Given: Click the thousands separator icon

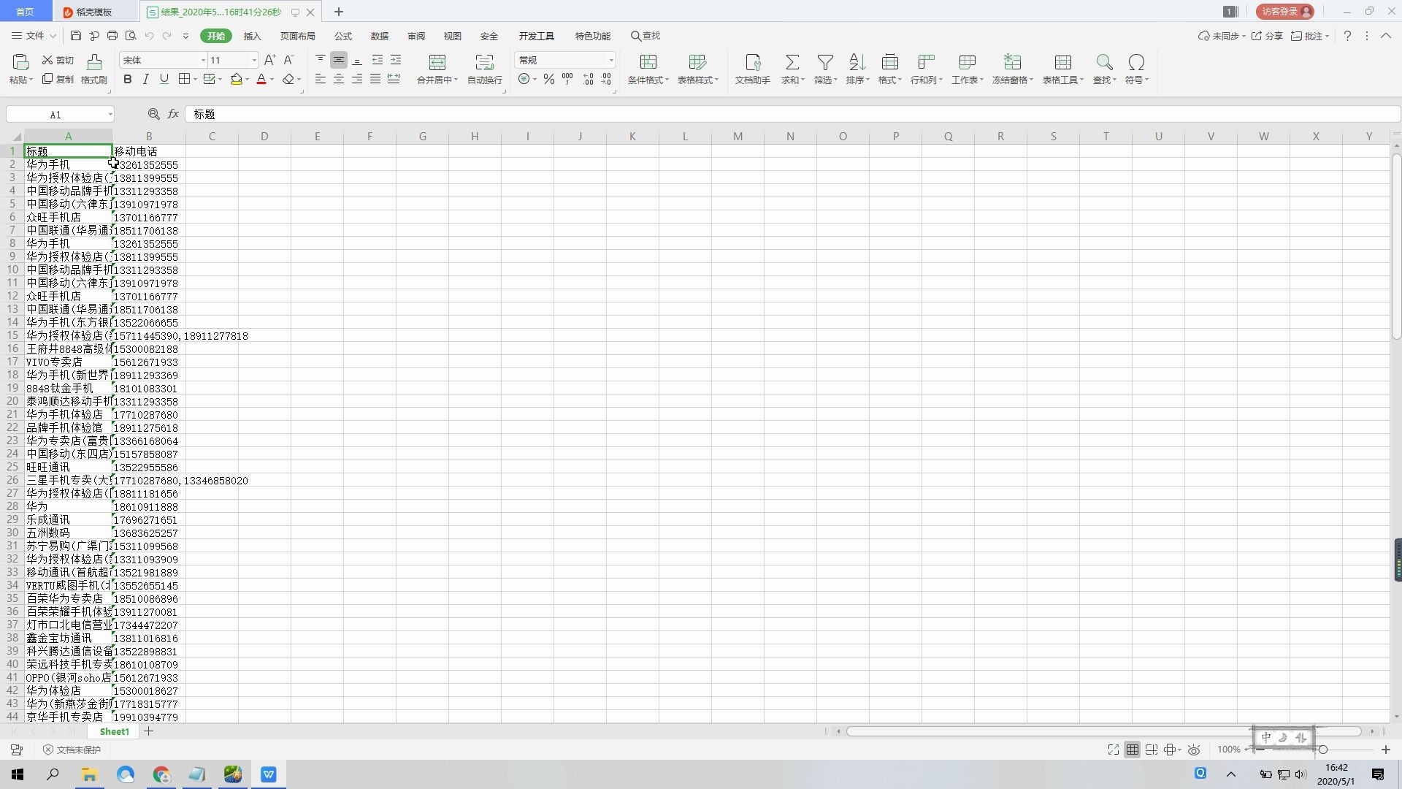Looking at the screenshot, I should click(x=567, y=80).
